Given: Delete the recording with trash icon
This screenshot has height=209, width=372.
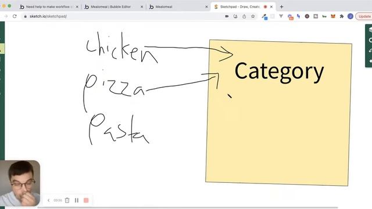Looking at the screenshot, I should pos(67,200).
